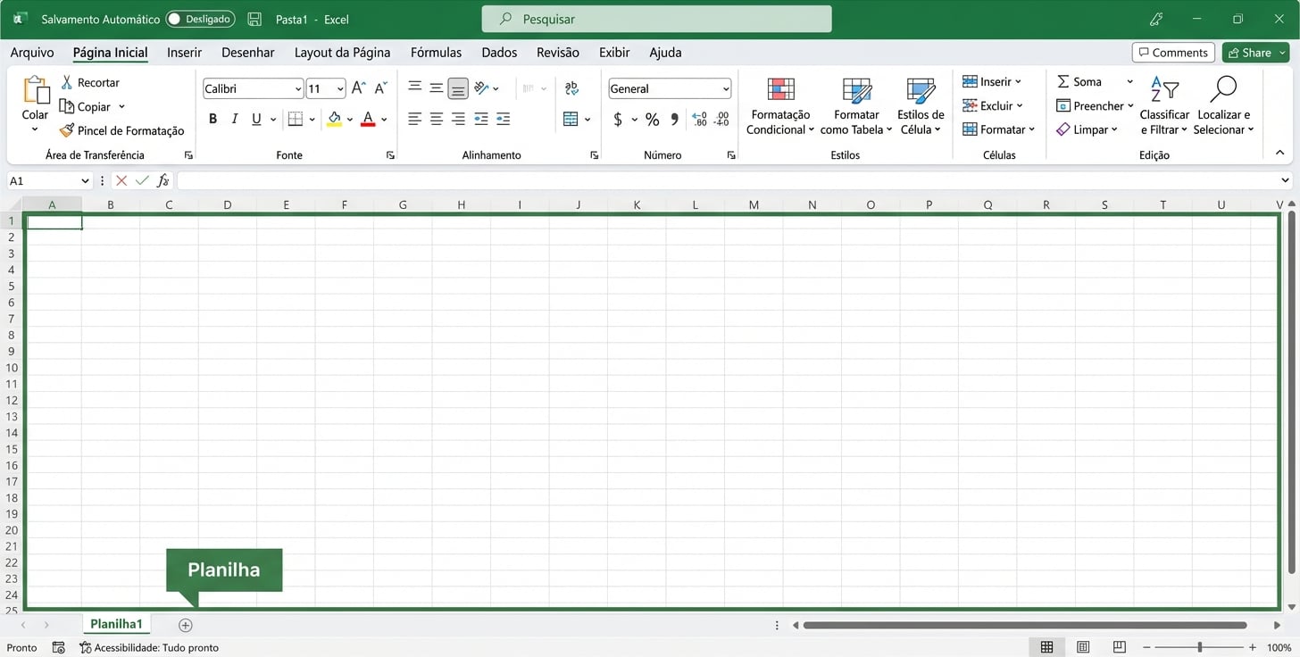Image resolution: width=1300 pixels, height=657 pixels.
Task: Click the fill color bucket icon
Action: tap(335, 119)
